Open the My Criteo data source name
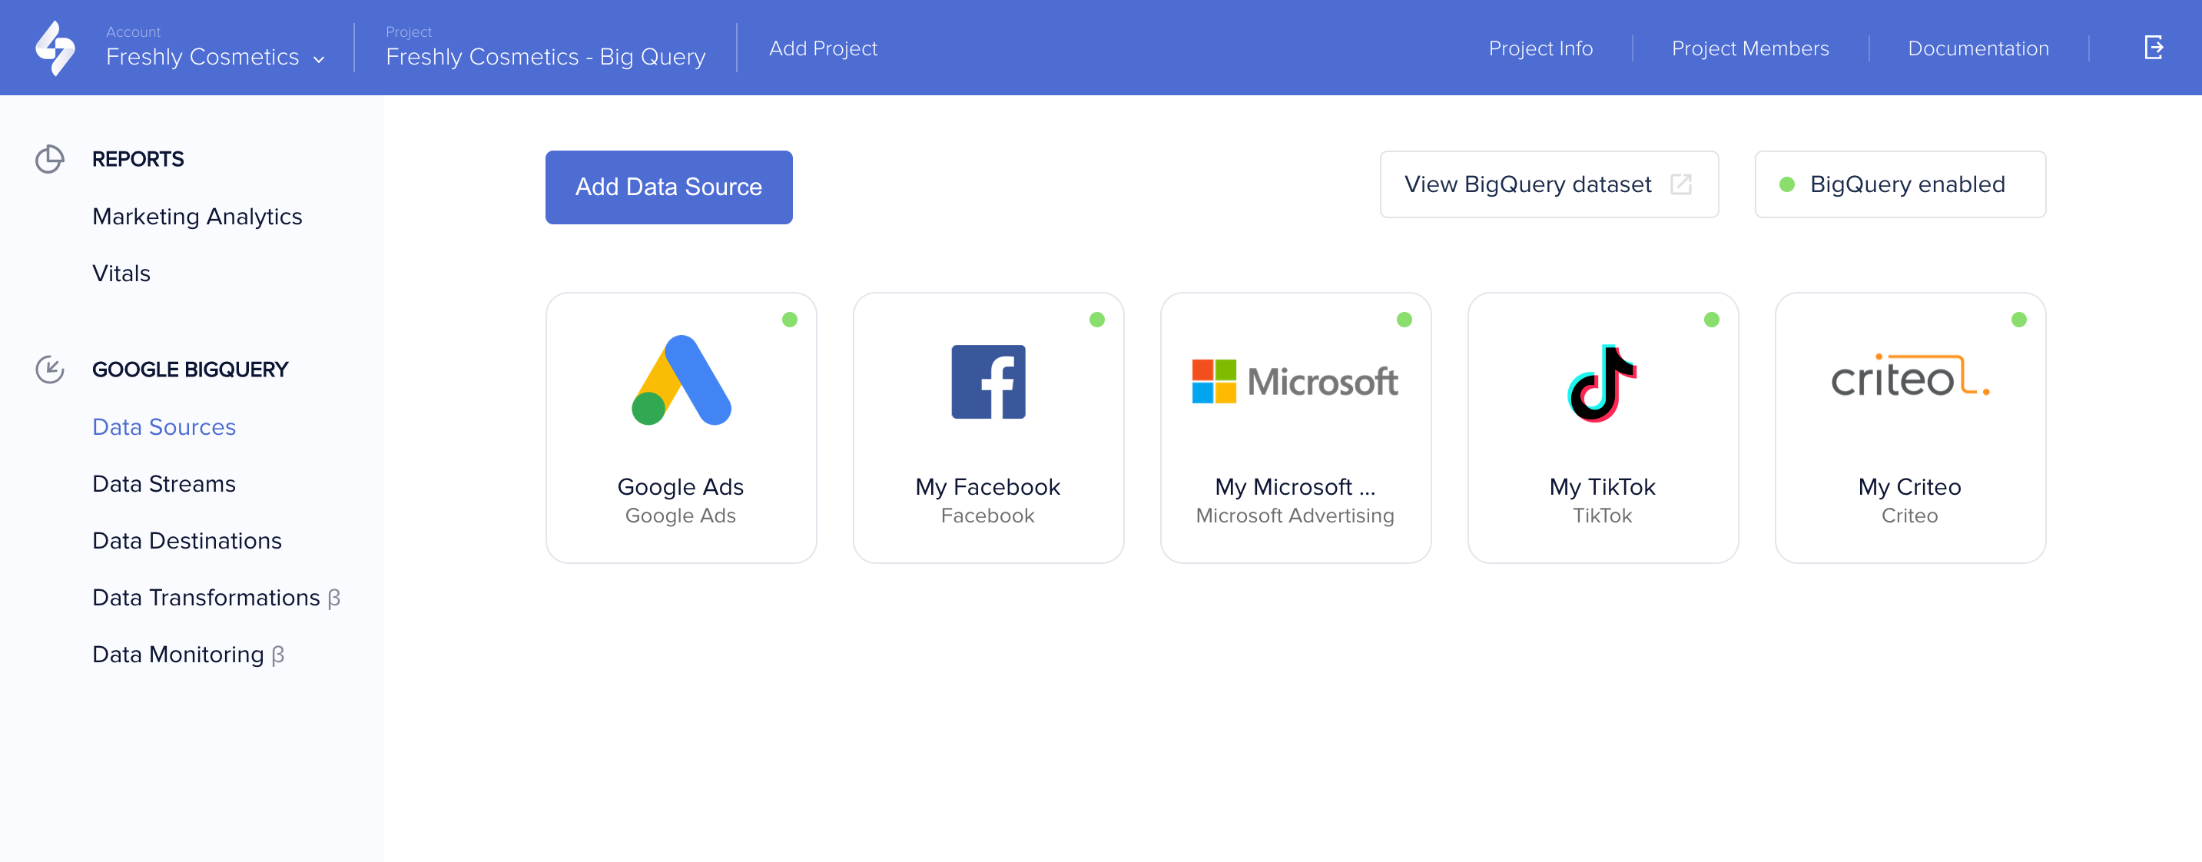 1909,486
